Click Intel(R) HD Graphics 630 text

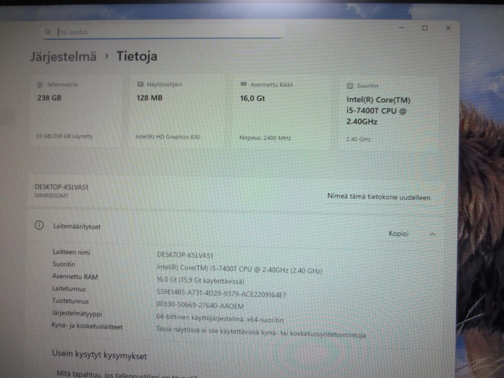[x=168, y=137]
